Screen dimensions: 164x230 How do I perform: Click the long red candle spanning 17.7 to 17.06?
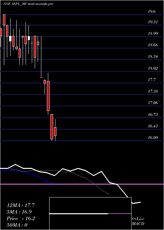pos(48,96)
